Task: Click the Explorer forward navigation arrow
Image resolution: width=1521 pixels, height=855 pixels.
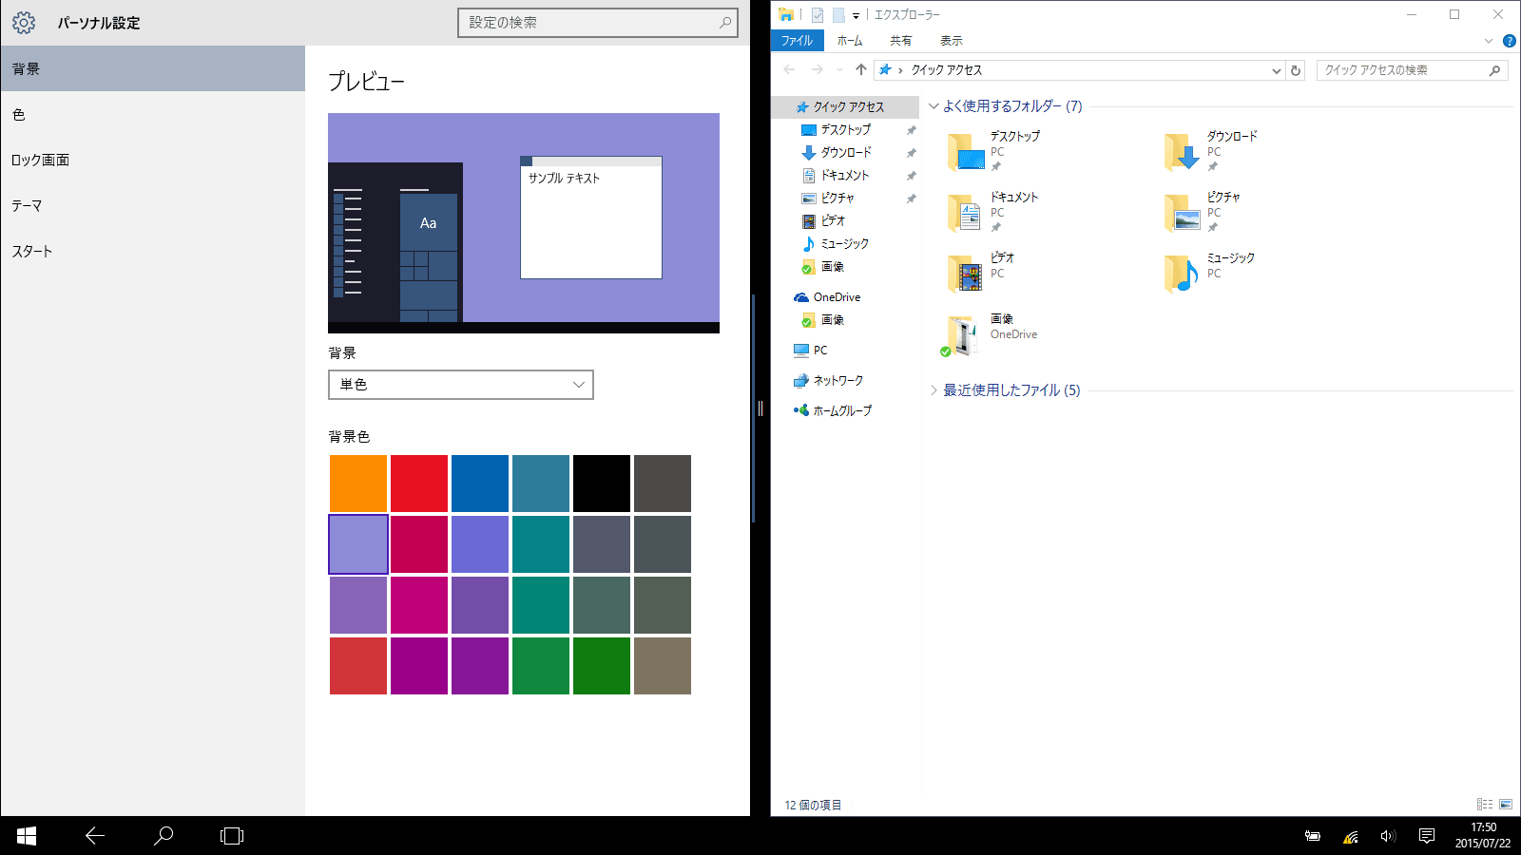Action: pos(818,69)
